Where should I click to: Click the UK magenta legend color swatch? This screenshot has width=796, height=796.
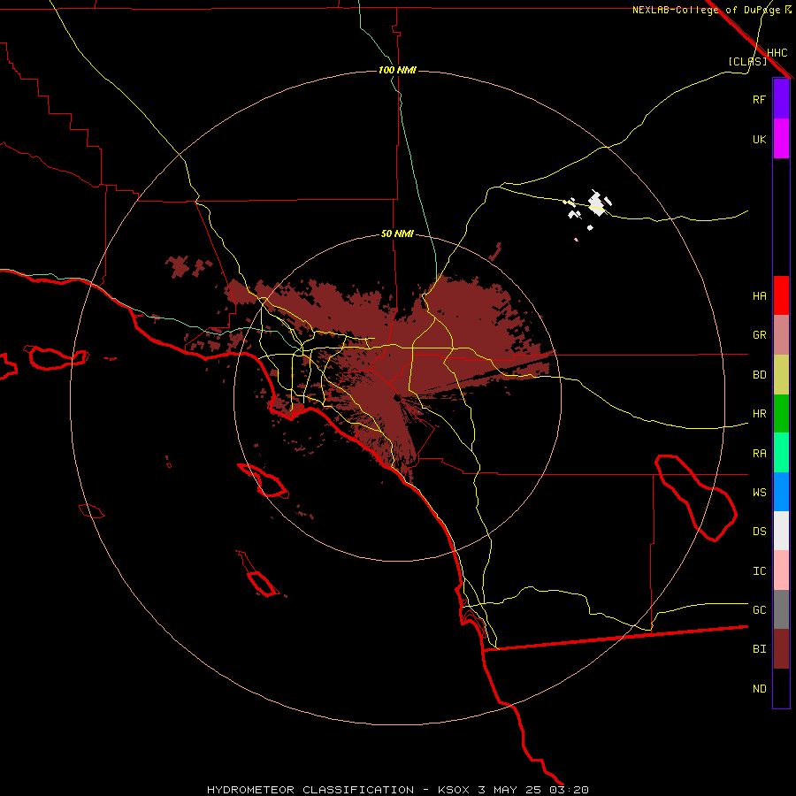(781, 139)
